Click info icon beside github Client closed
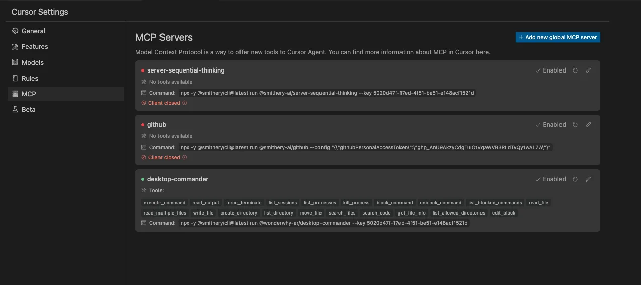 (184, 157)
